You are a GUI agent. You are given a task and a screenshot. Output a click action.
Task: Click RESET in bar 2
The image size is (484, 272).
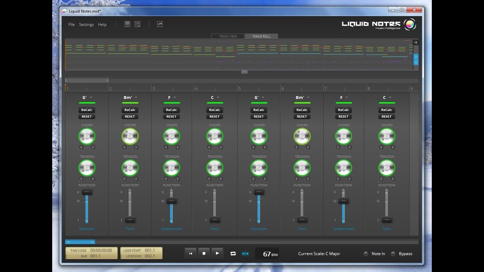(x=130, y=116)
